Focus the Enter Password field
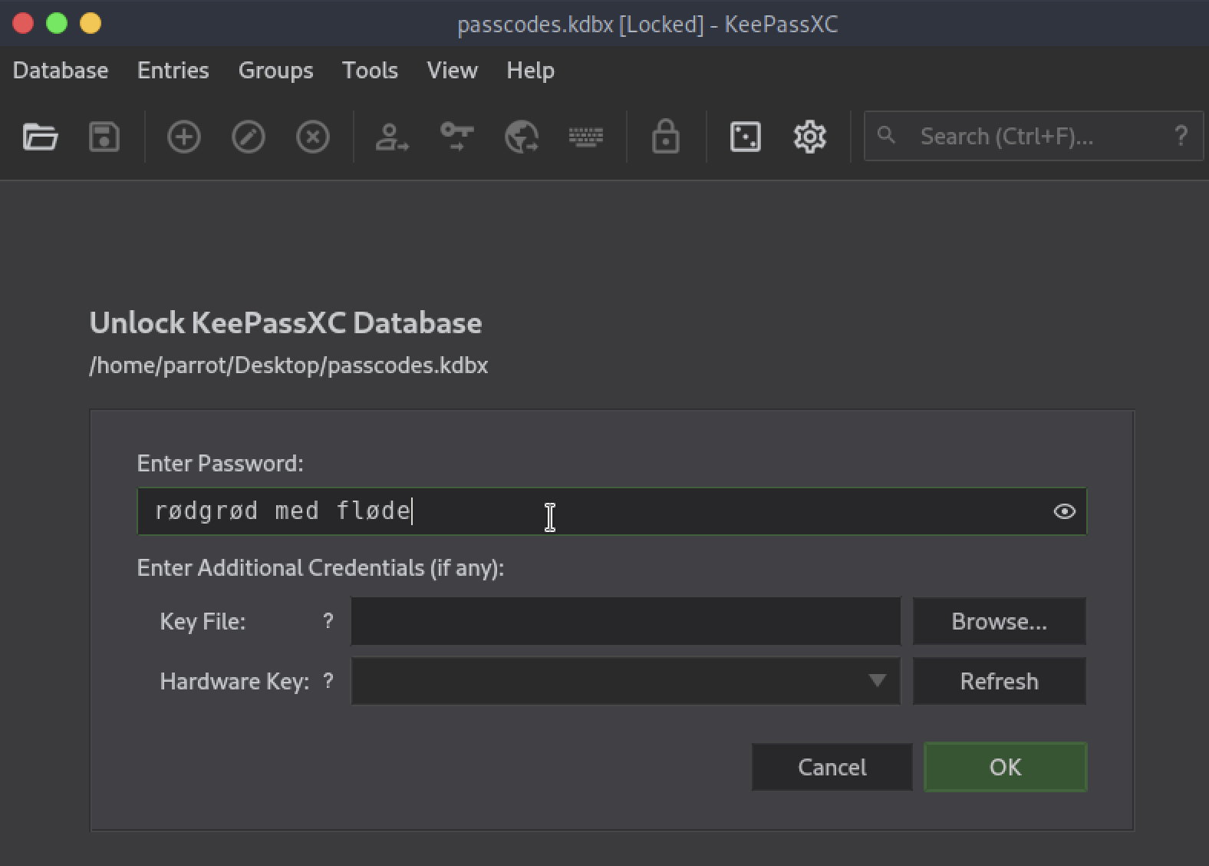This screenshot has height=866, width=1209. tap(612, 511)
